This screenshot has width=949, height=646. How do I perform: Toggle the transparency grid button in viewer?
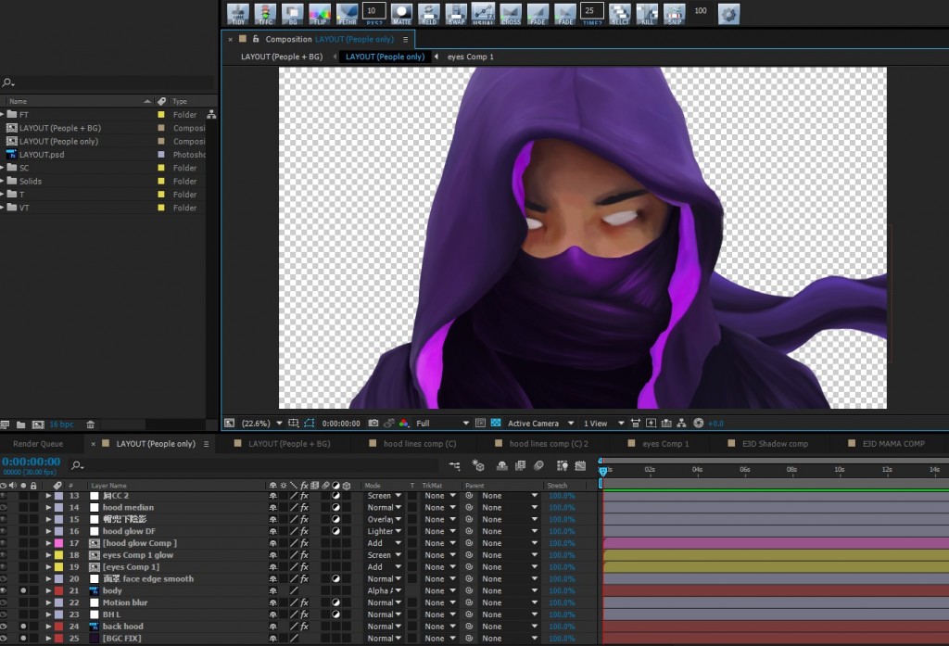click(x=498, y=424)
